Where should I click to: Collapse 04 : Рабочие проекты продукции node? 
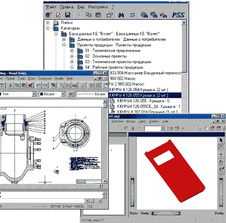click(72, 68)
